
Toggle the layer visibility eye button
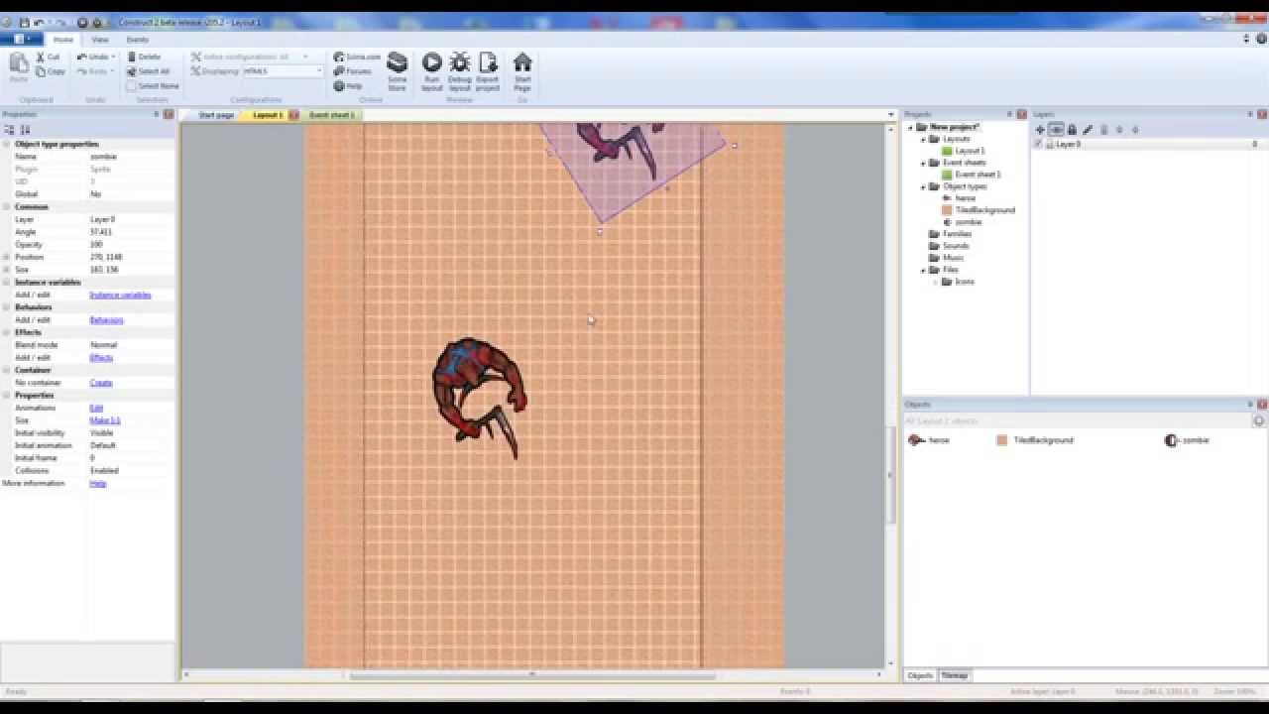pyautogui.click(x=1056, y=130)
